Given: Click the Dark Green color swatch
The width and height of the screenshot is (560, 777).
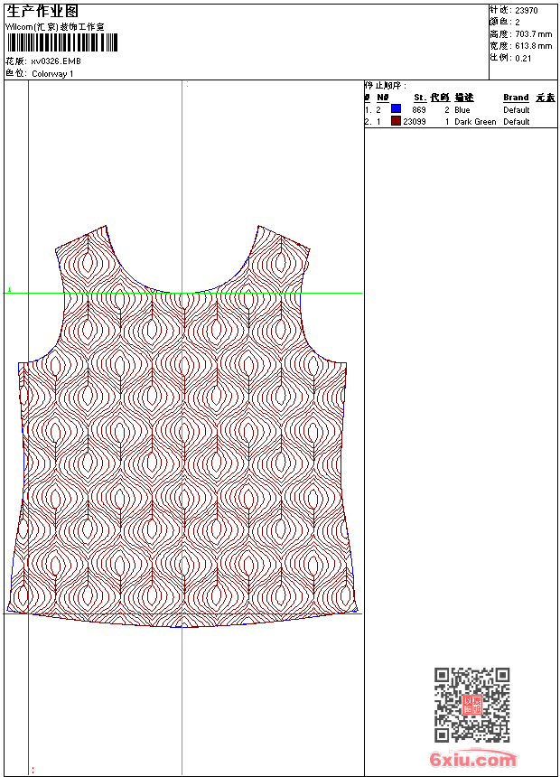Looking at the screenshot, I should [x=396, y=121].
